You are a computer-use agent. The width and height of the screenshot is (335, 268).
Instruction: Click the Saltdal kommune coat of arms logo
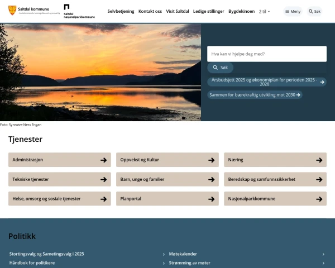coord(12,10)
